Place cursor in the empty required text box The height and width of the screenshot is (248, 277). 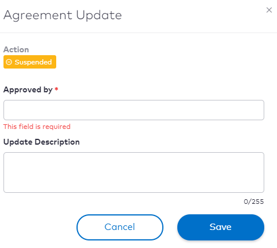tap(134, 110)
